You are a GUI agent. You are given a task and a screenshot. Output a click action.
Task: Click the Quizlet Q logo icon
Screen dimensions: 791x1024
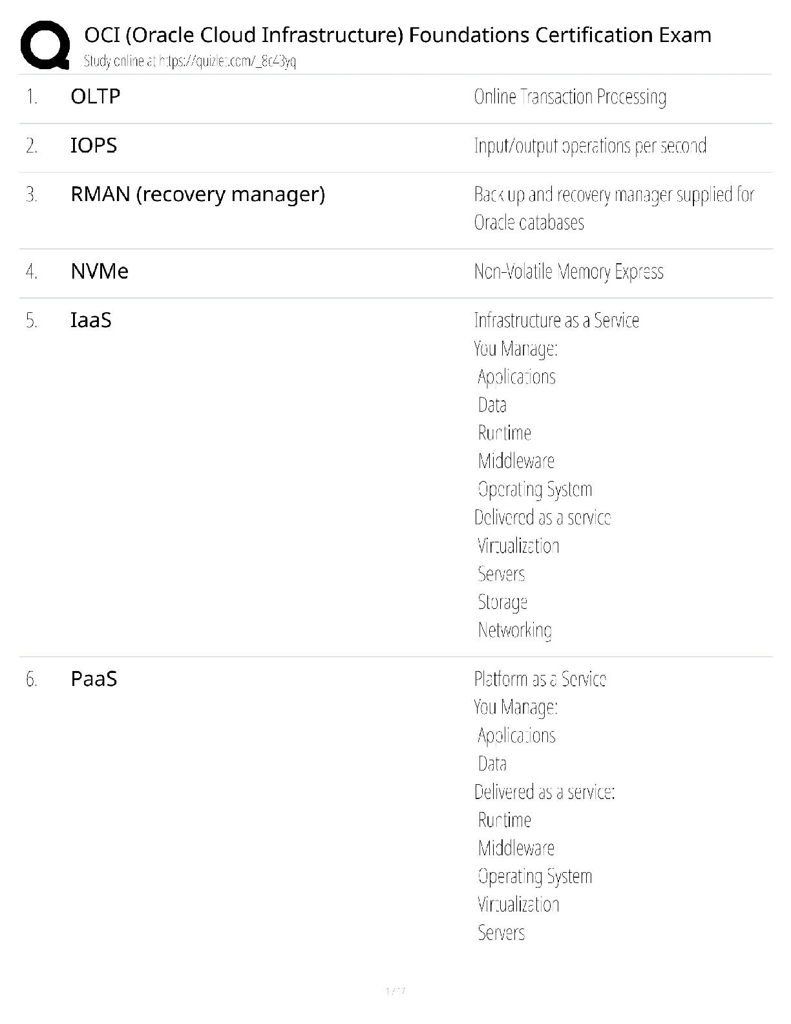(x=45, y=45)
